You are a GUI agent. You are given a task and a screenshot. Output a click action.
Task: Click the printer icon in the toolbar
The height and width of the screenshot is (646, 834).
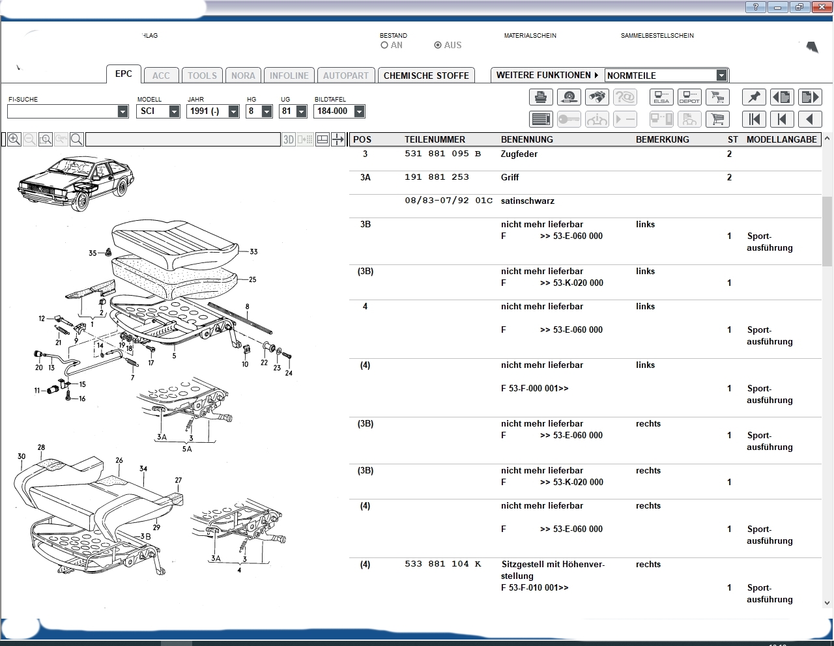tap(541, 98)
